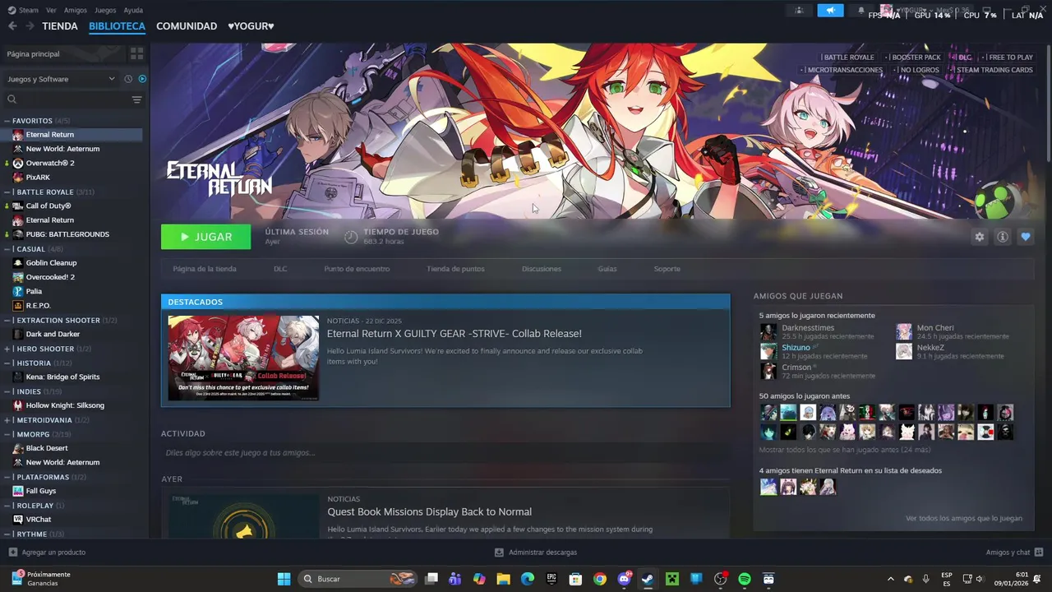Open Juegos y Software dropdown
The image size is (1052, 592).
(x=61, y=79)
